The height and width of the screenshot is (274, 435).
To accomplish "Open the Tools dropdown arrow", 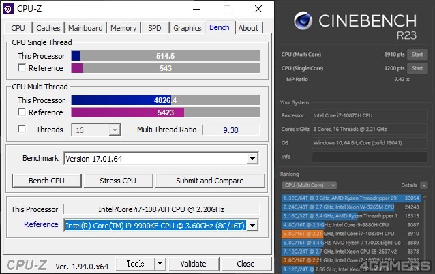I will pos(160,264).
